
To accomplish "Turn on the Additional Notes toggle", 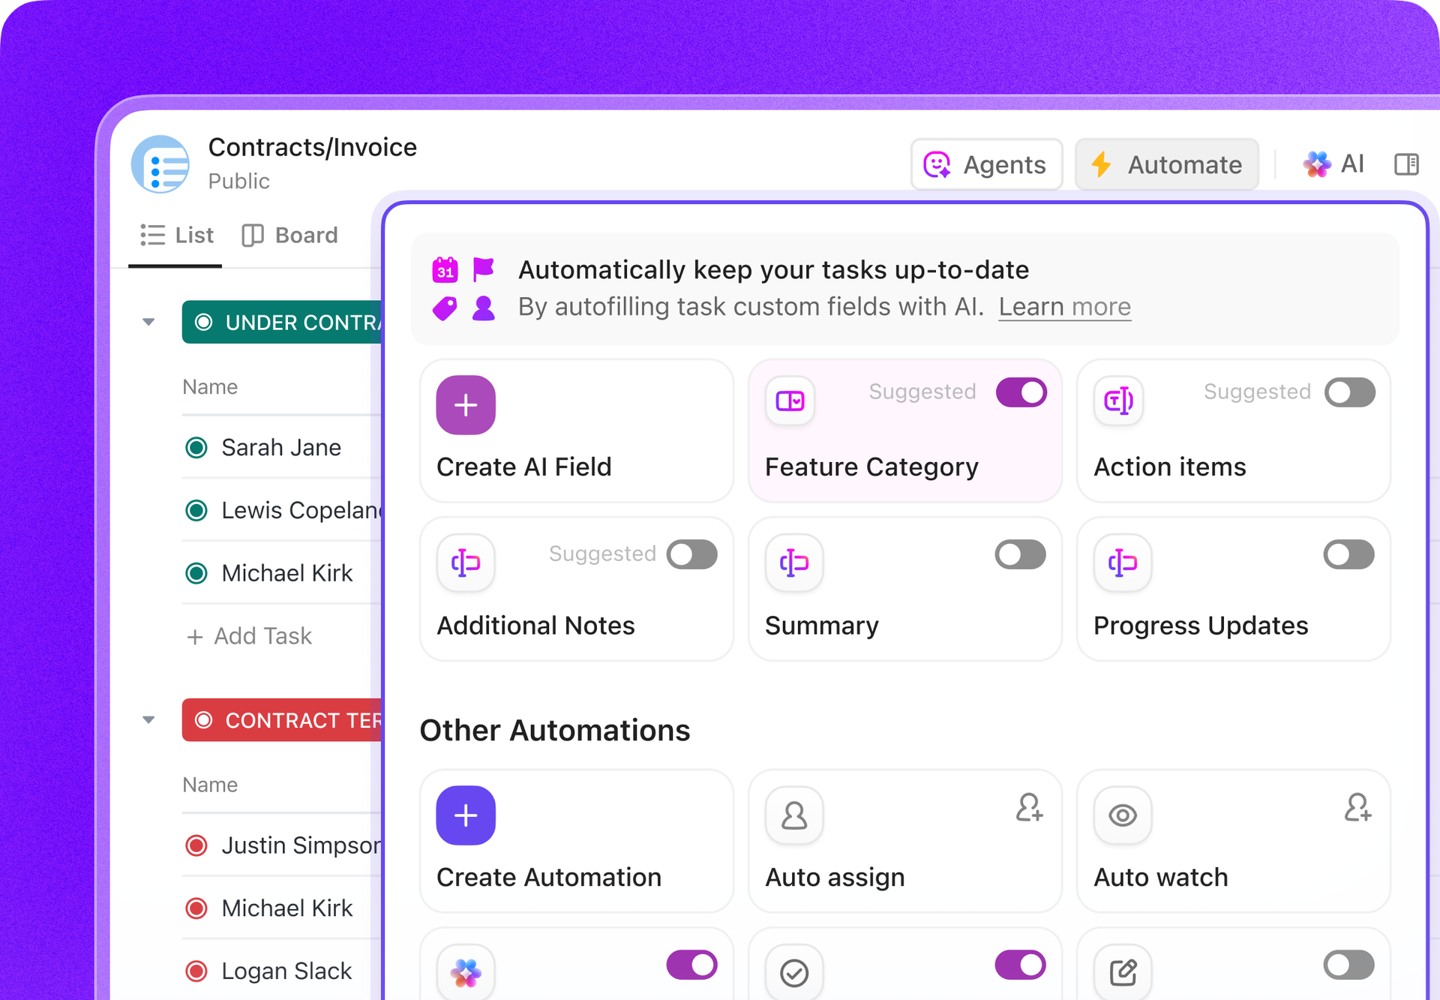I will (691, 554).
